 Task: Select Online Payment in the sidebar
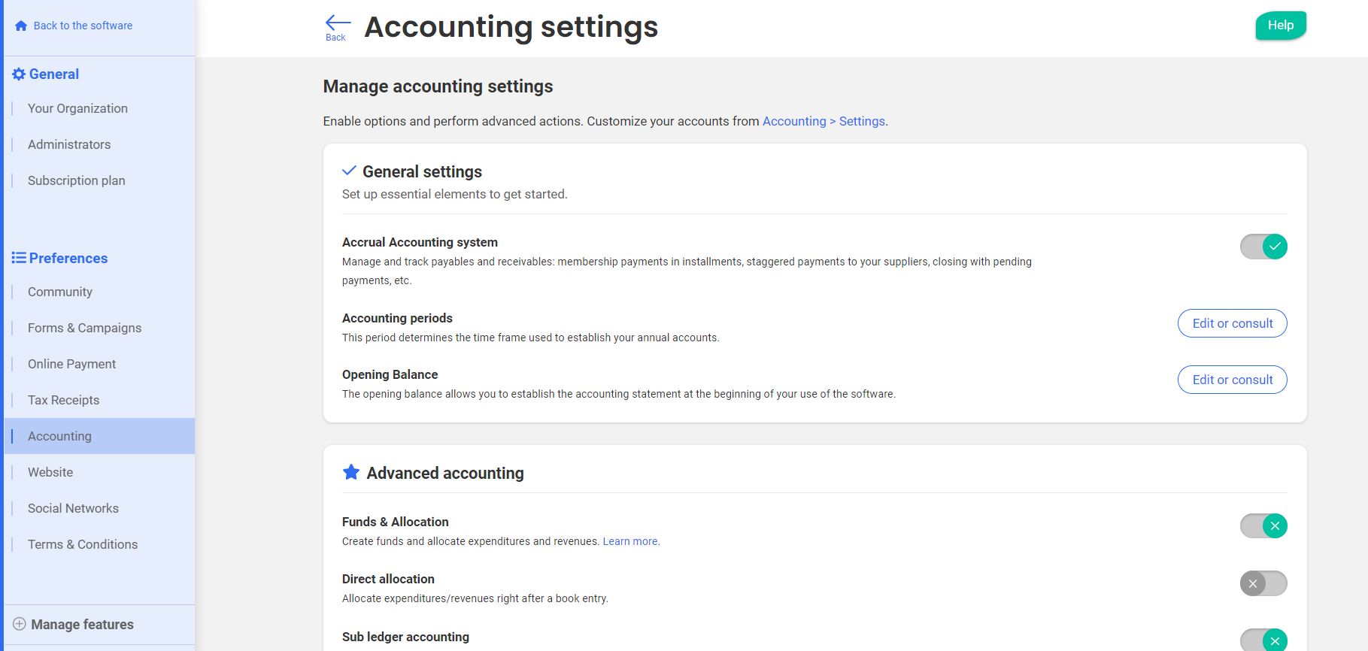point(72,364)
